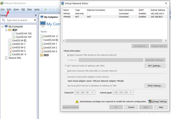Image resolution: width=171 pixels, height=119 pixels.
Task: Select the Bridged radio option
Action: pyautogui.click(x=65, y=55)
